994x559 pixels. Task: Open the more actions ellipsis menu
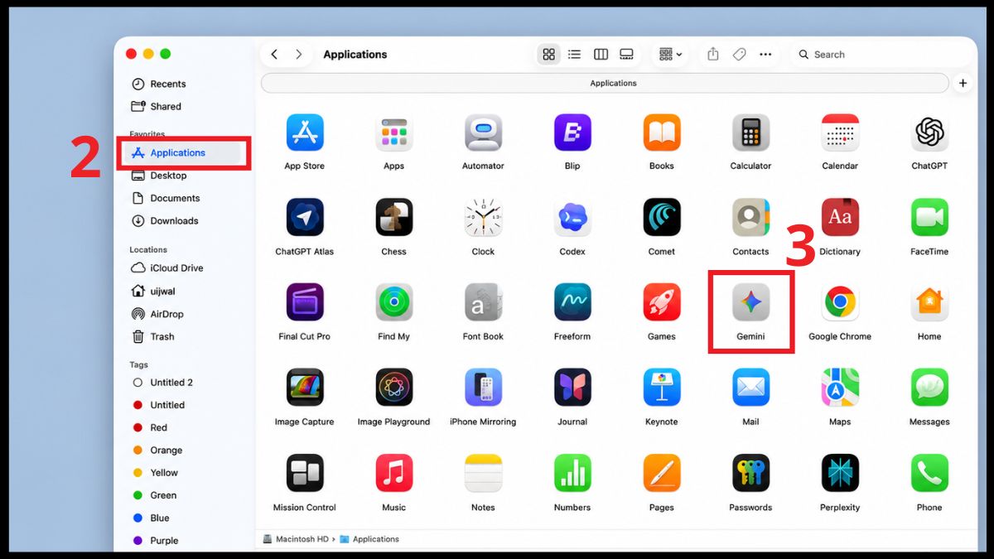pos(765,55)
